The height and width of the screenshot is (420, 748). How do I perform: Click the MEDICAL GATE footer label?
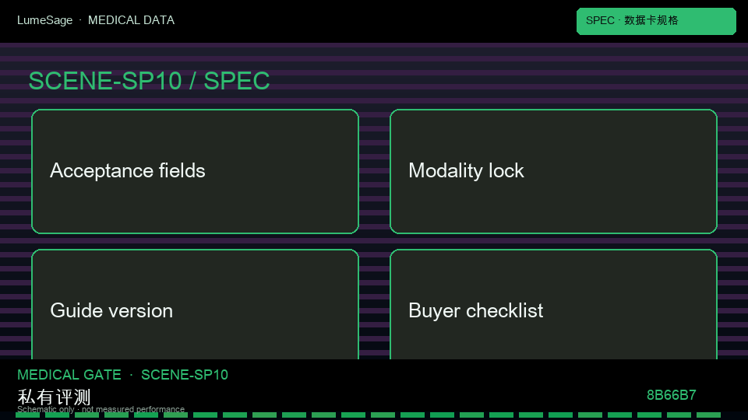(69, 375)
